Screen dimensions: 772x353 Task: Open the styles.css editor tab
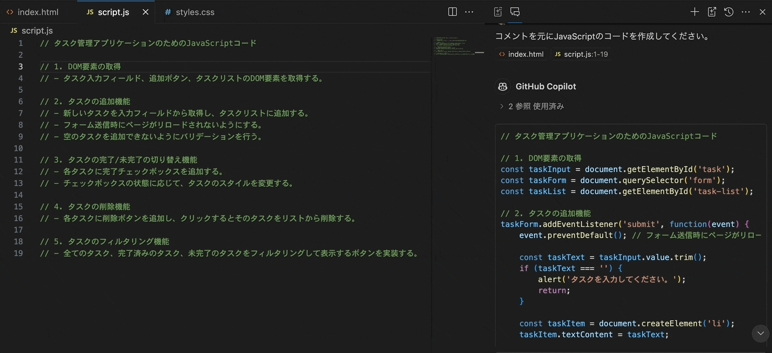coord(190,12)
